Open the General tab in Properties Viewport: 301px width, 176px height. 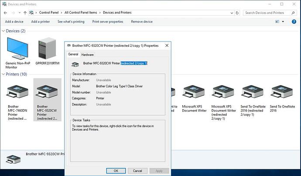73,55
